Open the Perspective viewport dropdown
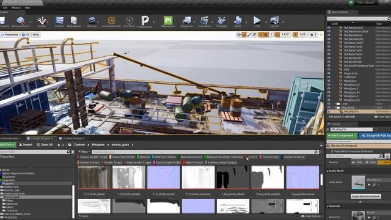The height and width of the screenshot is (220, 391). click(10, 35)
